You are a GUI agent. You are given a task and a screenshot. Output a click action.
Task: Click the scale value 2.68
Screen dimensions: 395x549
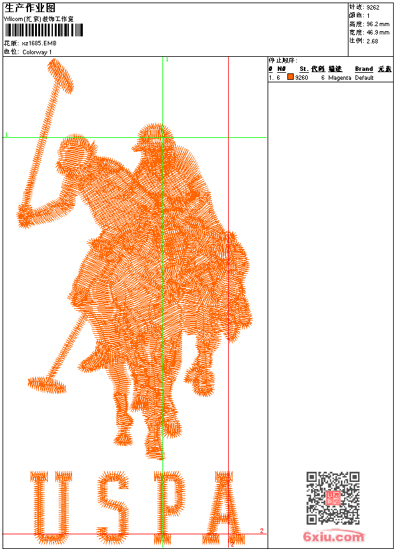coord(372,41)
